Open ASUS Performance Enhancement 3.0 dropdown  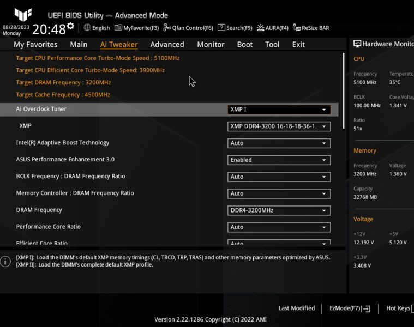(279, 160)
